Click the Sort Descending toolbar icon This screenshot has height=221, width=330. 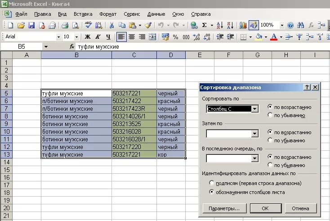(x=230, y=25)
